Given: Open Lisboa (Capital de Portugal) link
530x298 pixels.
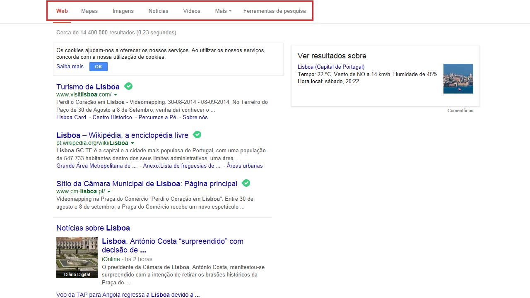Looking at the screenshot, I should pos(331,67).
